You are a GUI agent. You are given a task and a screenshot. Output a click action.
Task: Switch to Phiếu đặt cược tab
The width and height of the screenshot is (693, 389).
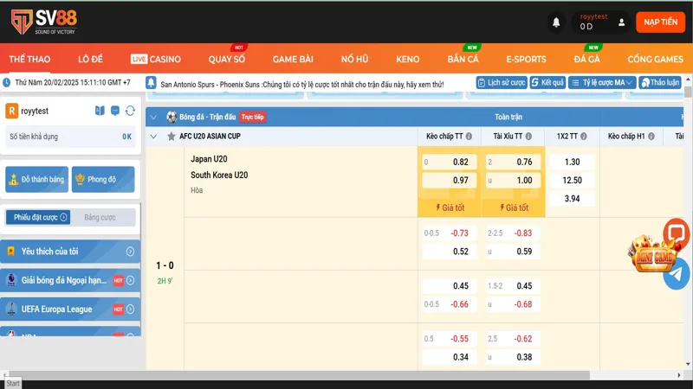38,217
